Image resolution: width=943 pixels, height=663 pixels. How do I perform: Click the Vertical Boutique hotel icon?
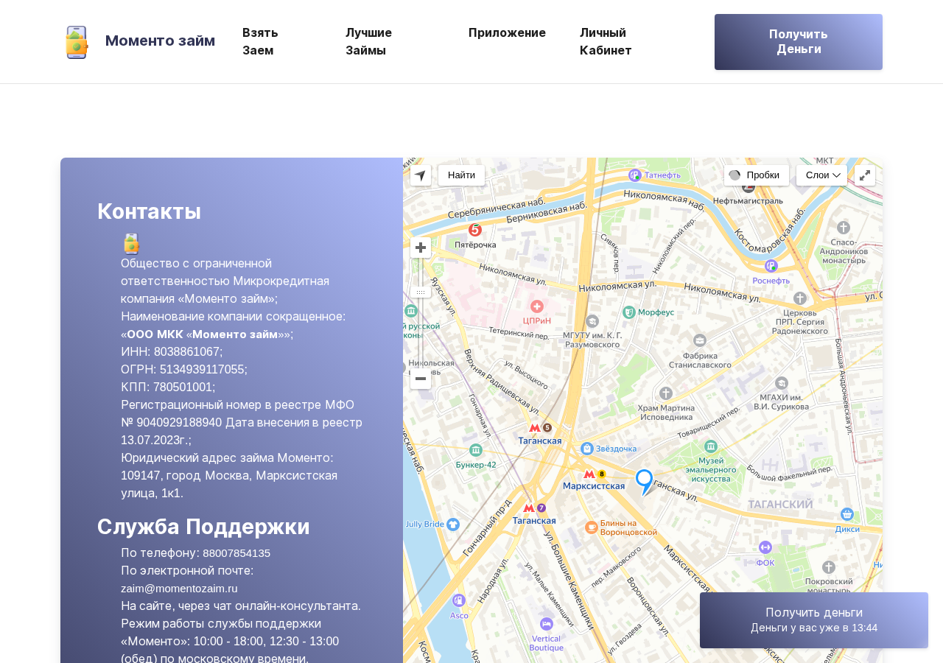[547, 624]
